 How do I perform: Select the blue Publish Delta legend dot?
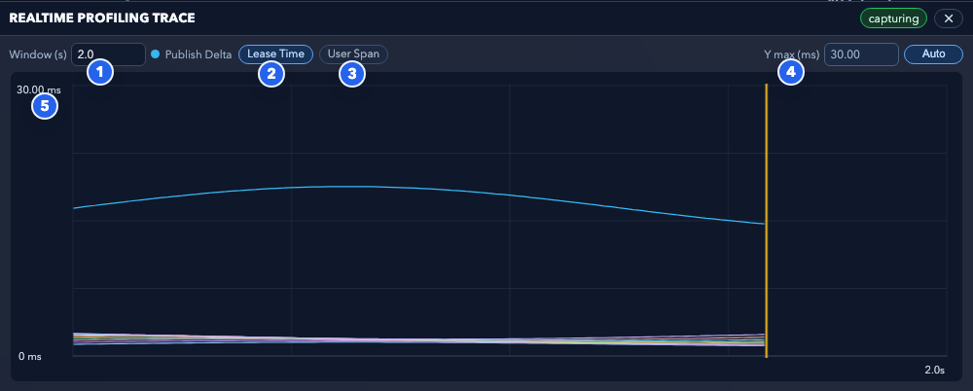[155, 54]
